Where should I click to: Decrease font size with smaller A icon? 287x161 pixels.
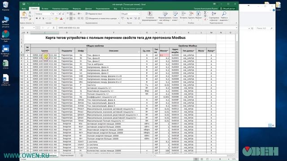click(63, 14)
